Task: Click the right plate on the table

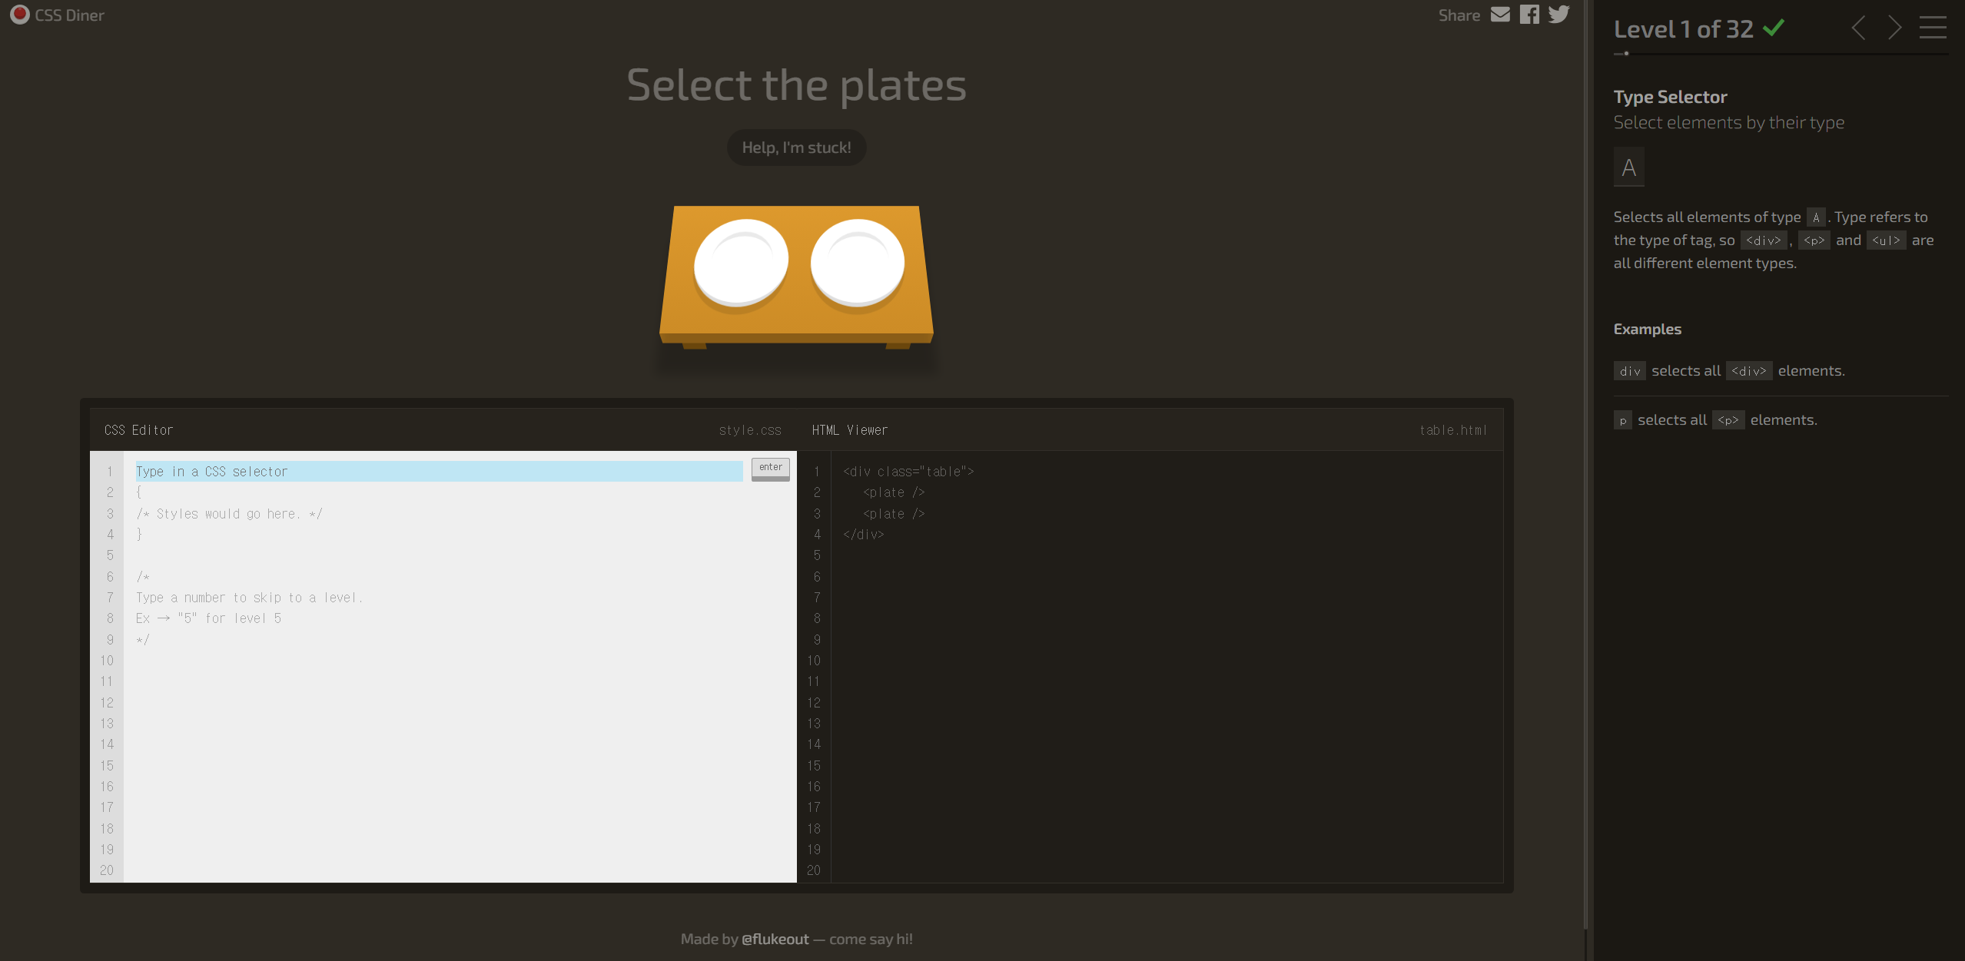Action: (x=857, y=262)
